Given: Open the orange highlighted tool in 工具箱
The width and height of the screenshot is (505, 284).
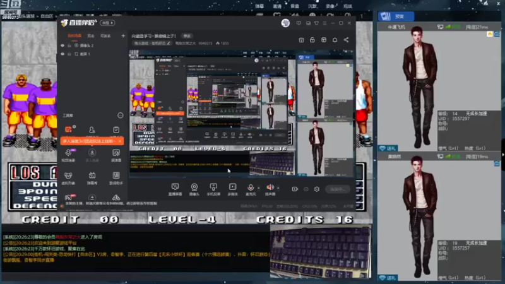Looking at the screenshot, I should click(x=69, y=129).
